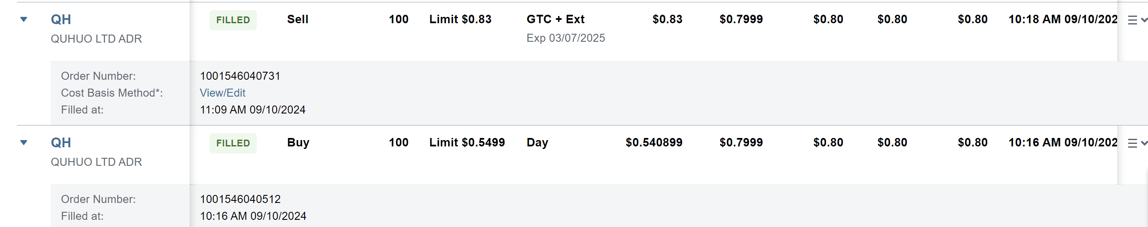Select order number 1001546040731

(x=240, y=76)
